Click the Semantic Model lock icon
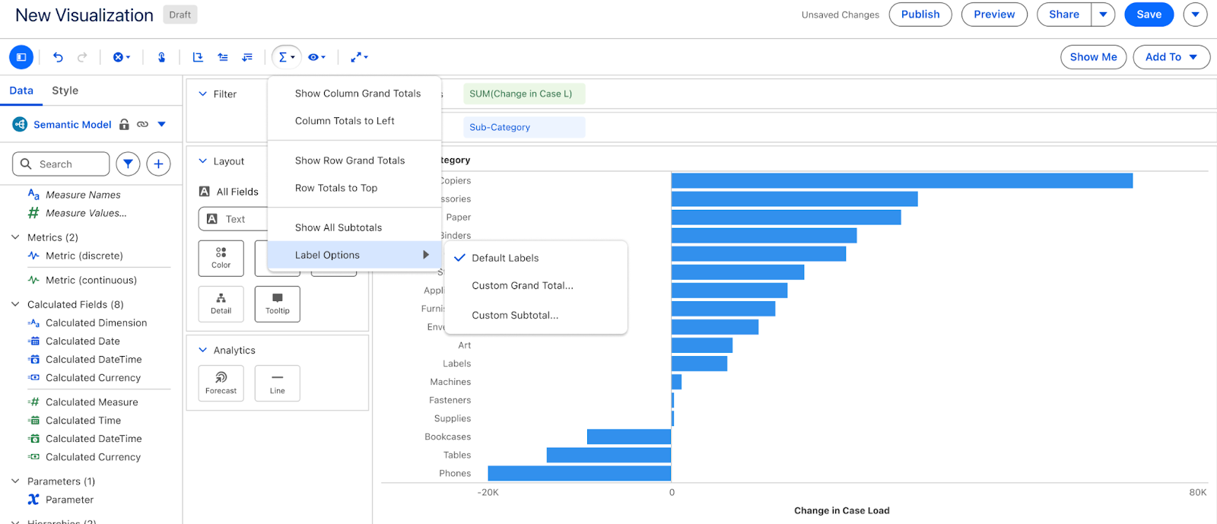 124,125
